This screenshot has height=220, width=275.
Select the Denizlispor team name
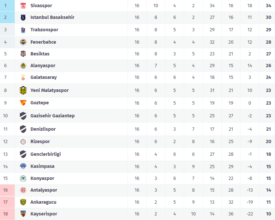pos(43,129)
